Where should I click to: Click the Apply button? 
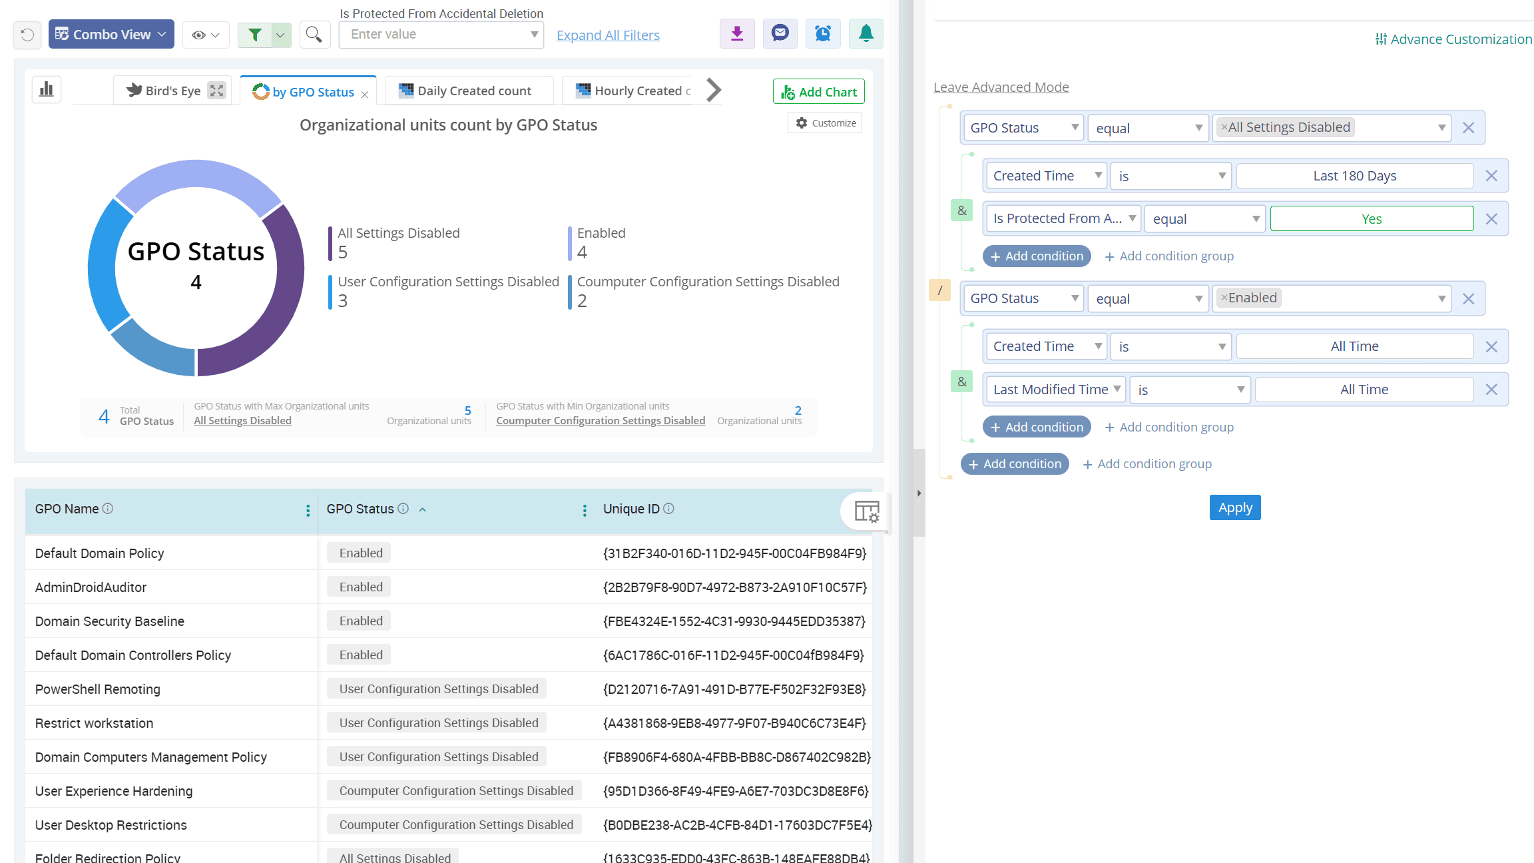[x=1234, y=507]
